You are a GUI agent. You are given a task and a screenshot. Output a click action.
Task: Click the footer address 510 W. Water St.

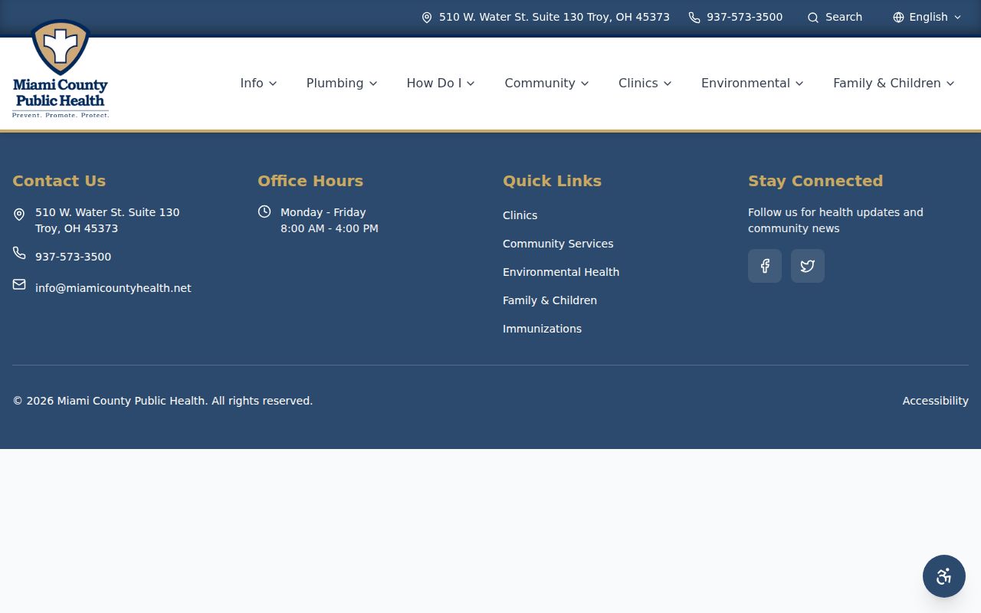tap(107, 220)
